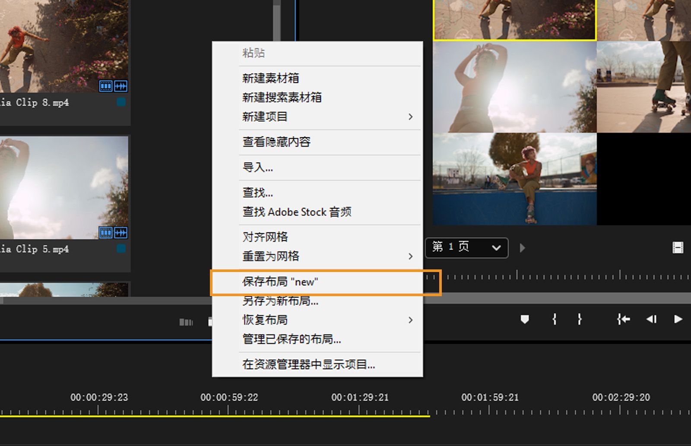Click 管理已保存的布局... menu entry

(292, 340)
